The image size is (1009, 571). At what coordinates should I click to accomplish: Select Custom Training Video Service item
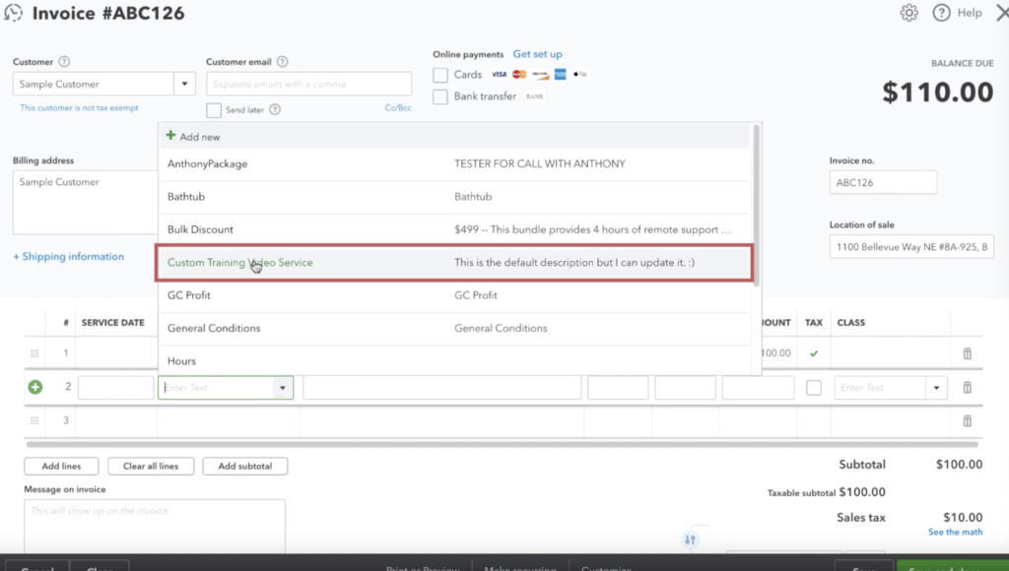(239, 263)
